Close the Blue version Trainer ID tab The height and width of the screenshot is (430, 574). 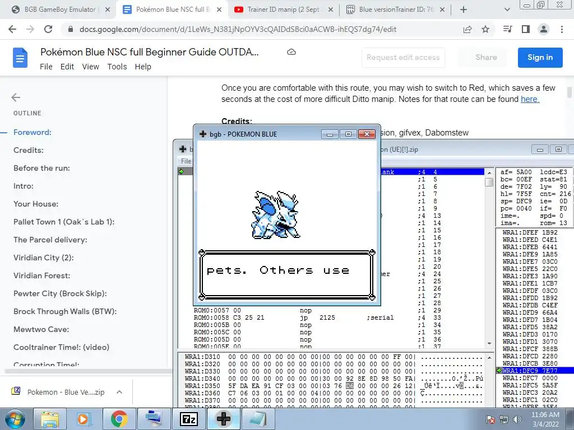442,10
